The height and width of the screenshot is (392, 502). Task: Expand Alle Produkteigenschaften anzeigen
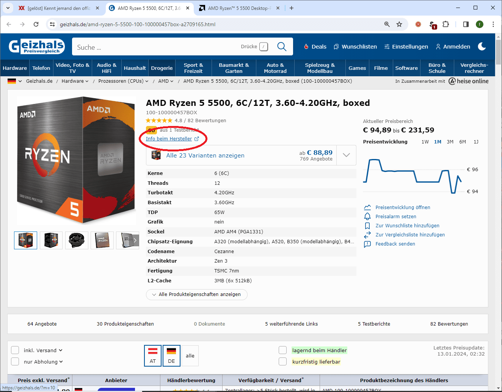coord(196,294)
